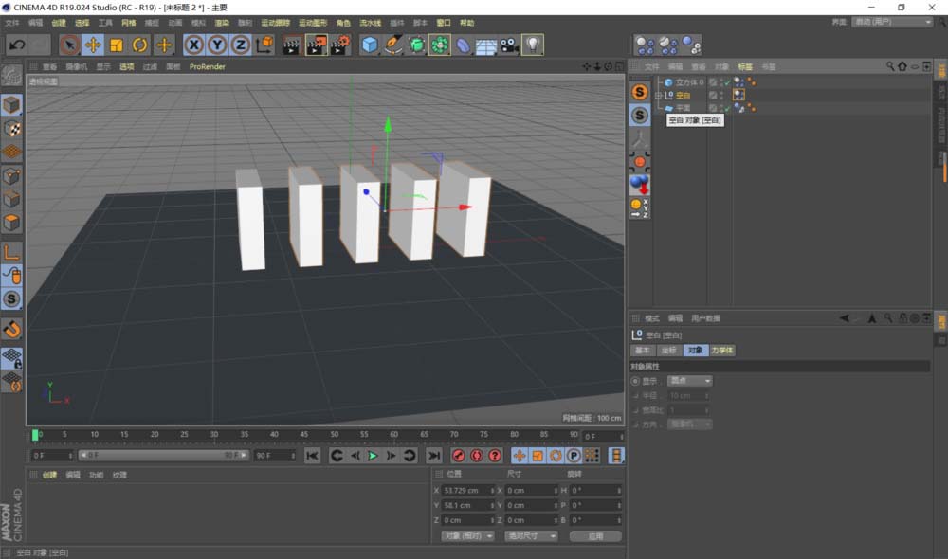Activate the Scale tool in top toolbar

tap(117, 45)
